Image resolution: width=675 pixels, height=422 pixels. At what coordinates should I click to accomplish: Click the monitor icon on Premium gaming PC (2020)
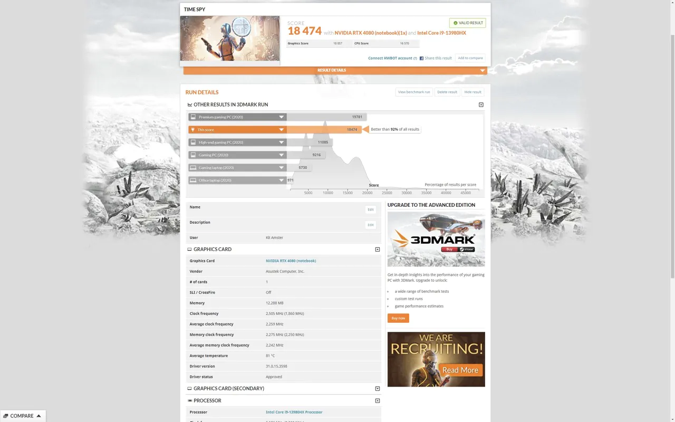pos(193,117)
